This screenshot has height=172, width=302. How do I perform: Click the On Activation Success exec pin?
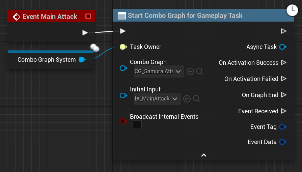pyautogui.click(x=283, y=63)
